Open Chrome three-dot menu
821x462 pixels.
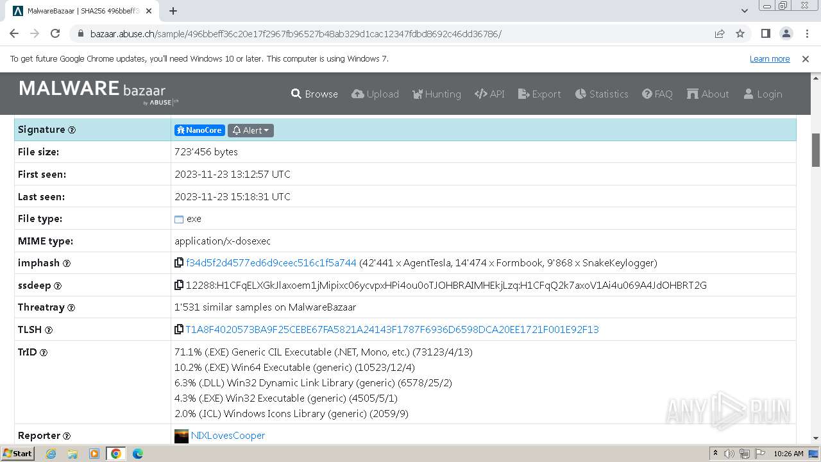point(806,33)
